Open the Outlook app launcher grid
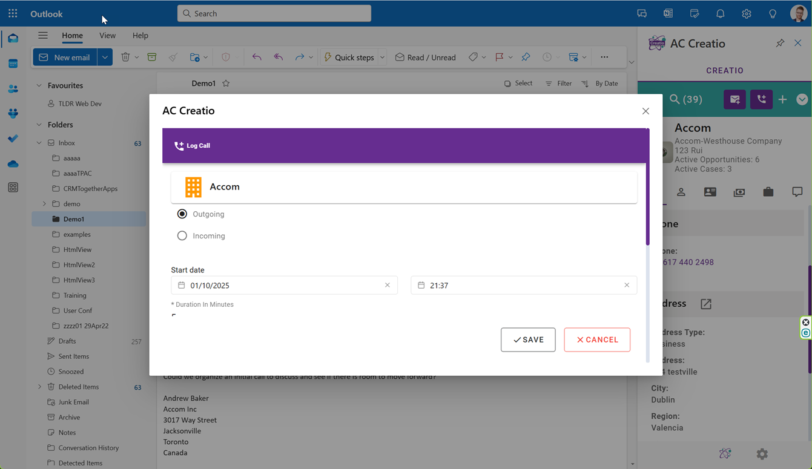The height and width of the screenshot is (469, 812). coord(13,13)
